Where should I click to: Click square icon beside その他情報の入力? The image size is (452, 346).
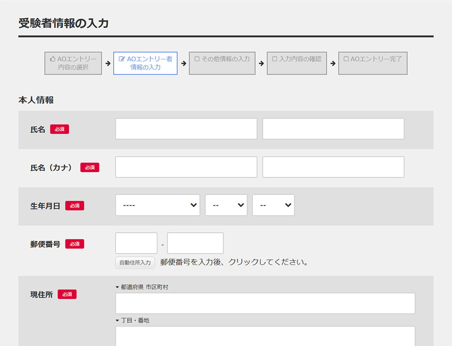tap(197, 59)
